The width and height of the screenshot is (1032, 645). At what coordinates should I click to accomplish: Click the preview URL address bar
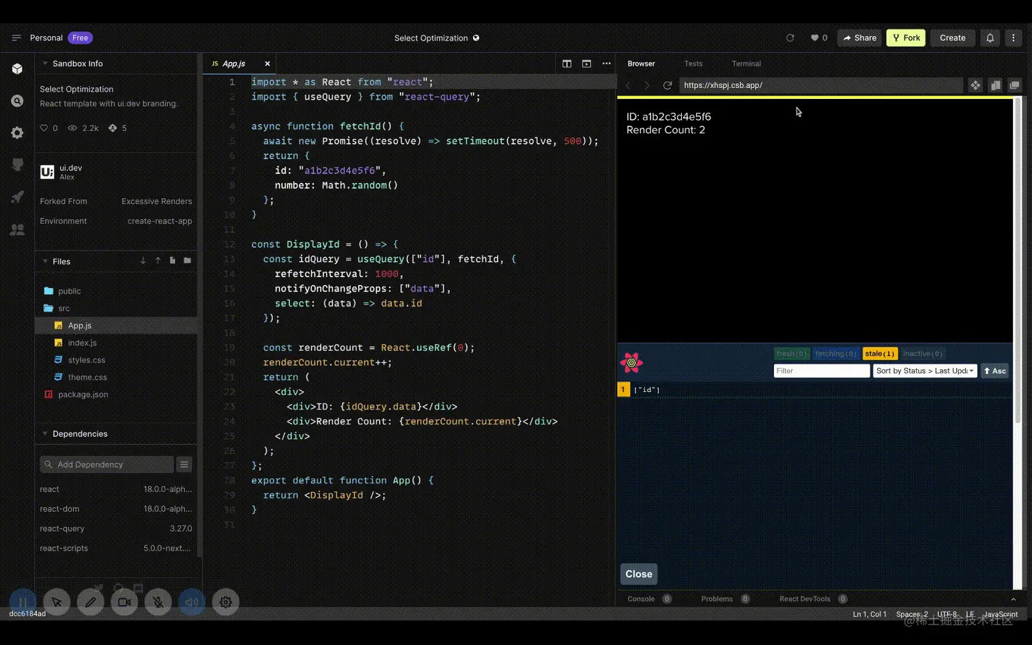coord(820,85)
